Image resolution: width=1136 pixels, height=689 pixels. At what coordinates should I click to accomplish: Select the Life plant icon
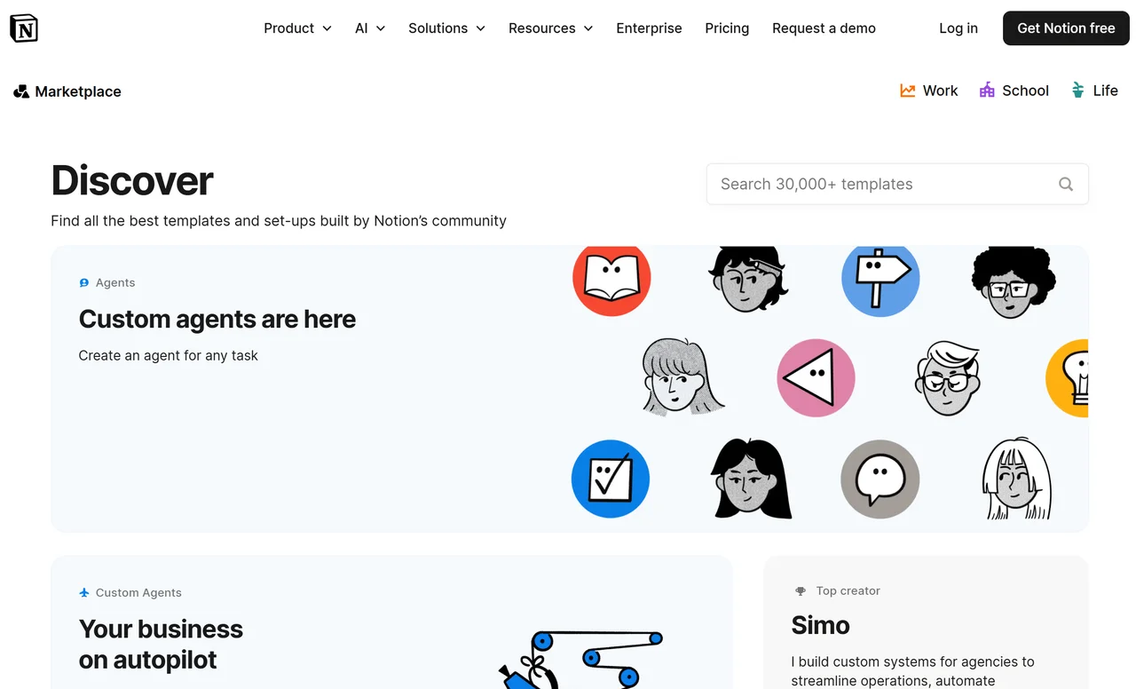1078,90
